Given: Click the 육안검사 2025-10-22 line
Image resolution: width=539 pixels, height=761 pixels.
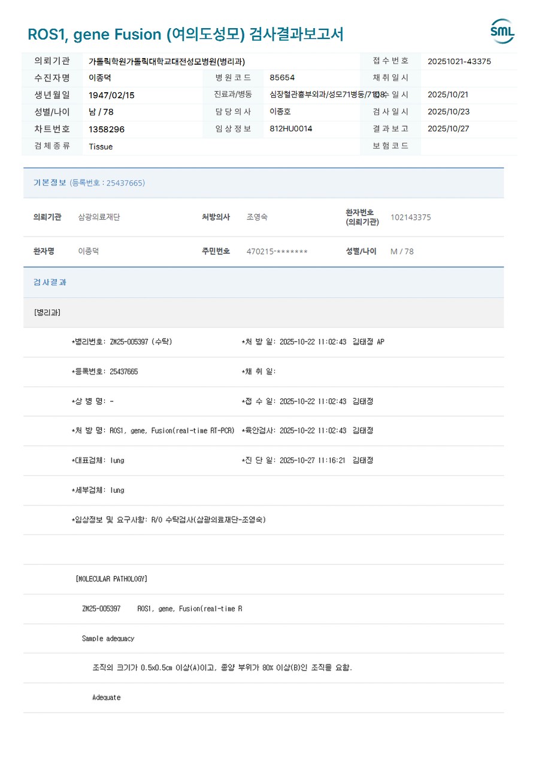Looking at the screenshot, I should 307,430.
